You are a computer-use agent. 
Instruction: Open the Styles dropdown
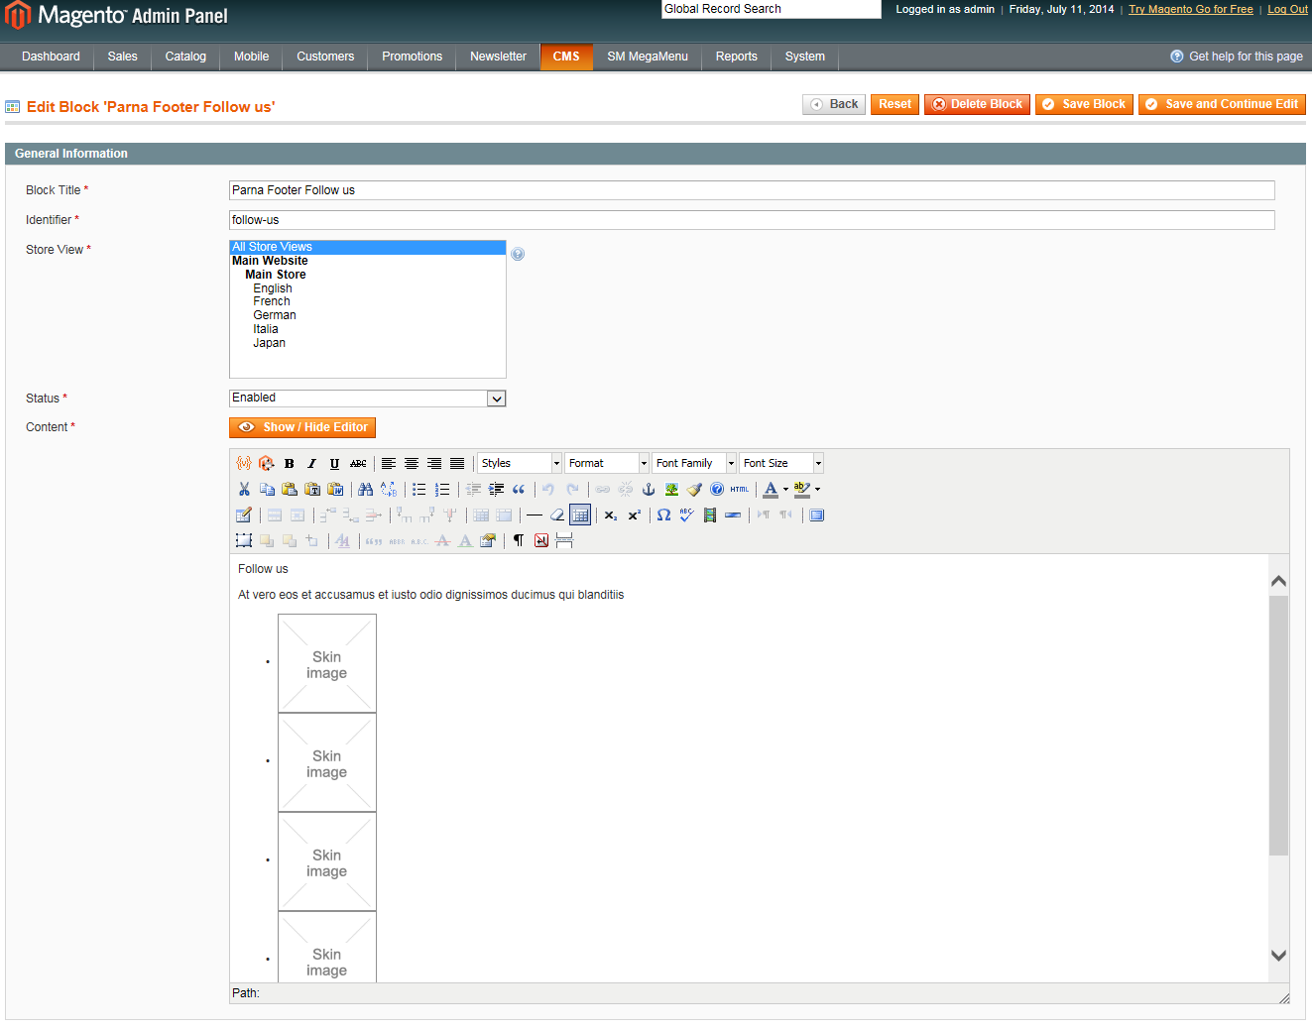(x=520, y=463)
